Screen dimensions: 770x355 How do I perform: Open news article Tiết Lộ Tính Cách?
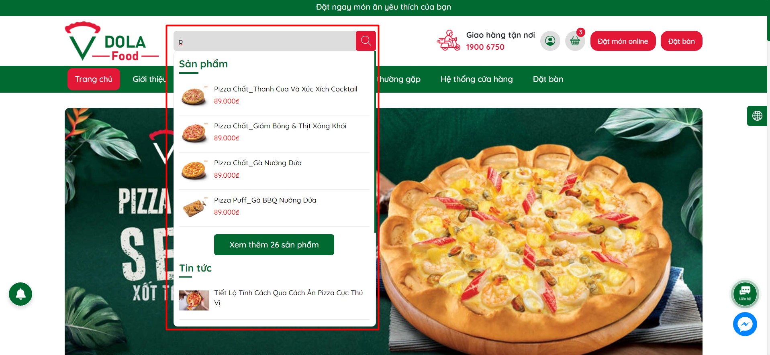tap(288, 298)
